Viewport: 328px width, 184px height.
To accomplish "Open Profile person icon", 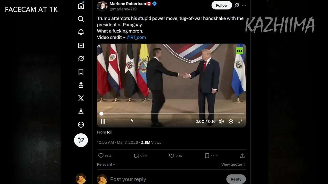I will (81, 111).
